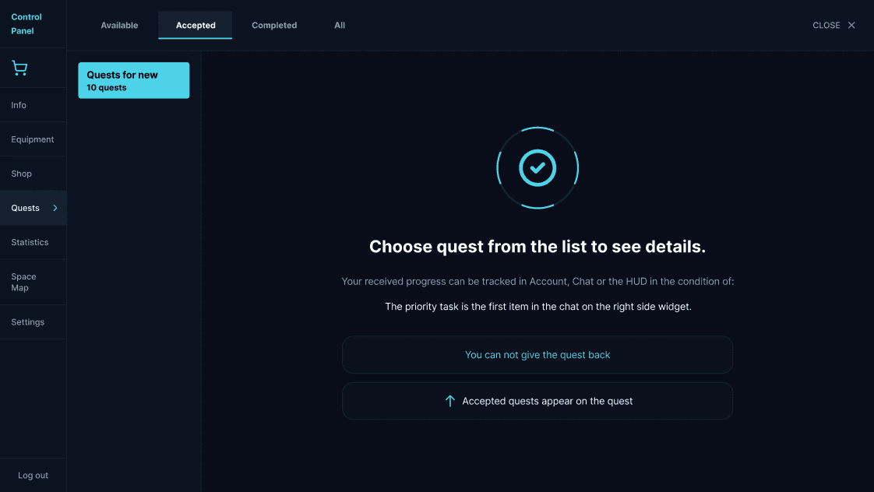Click the up arrow beside Accepted quests
Screen dimensions: 874x492
(x=449, y=401)
